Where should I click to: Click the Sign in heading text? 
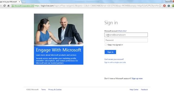click(111, 23)
